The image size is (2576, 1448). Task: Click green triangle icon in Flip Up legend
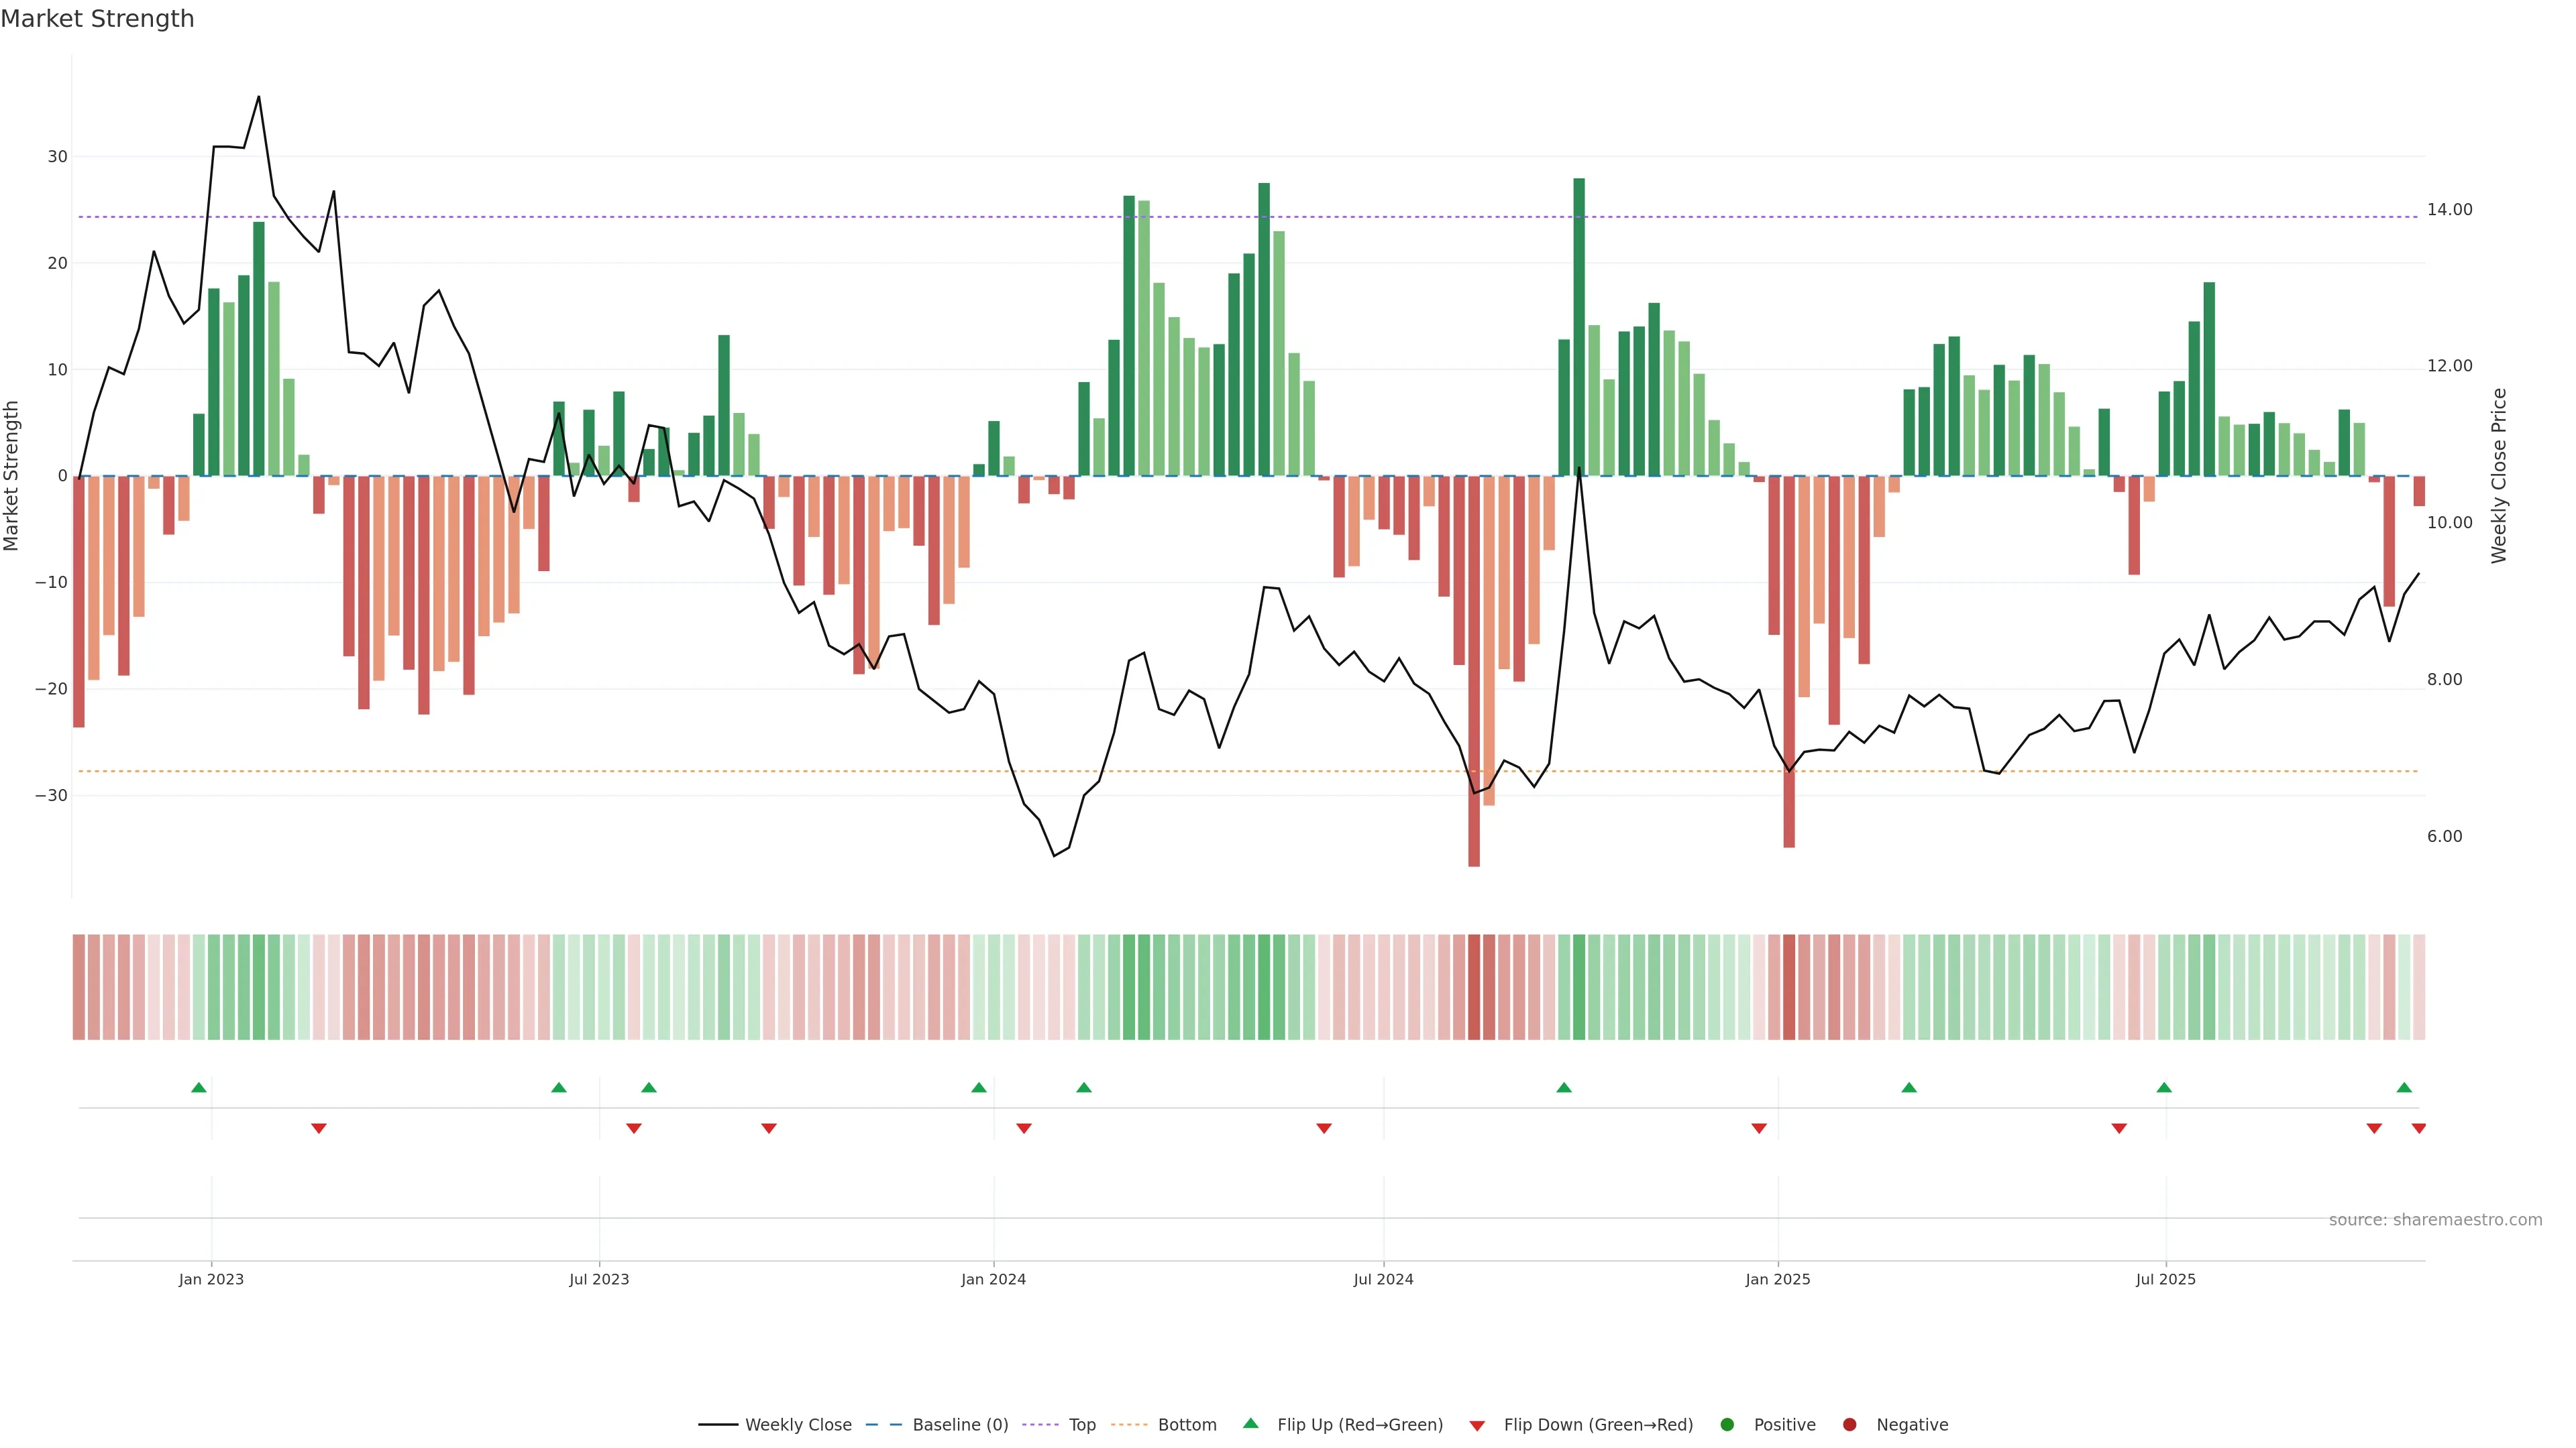1250,1423
